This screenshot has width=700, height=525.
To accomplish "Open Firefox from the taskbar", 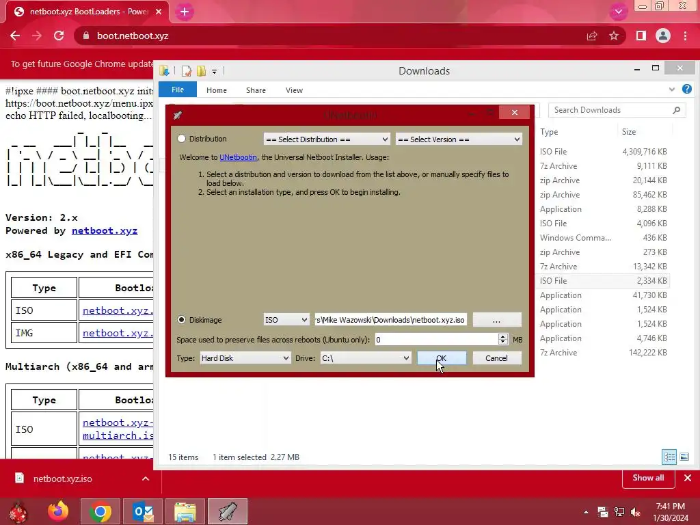I will click(58, 511).
